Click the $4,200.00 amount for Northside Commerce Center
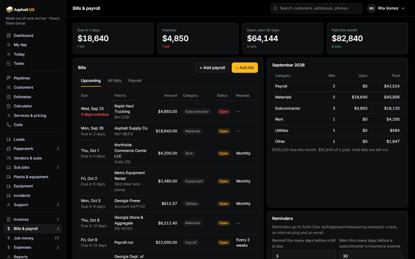415x259 pixels. click(167, 153)
